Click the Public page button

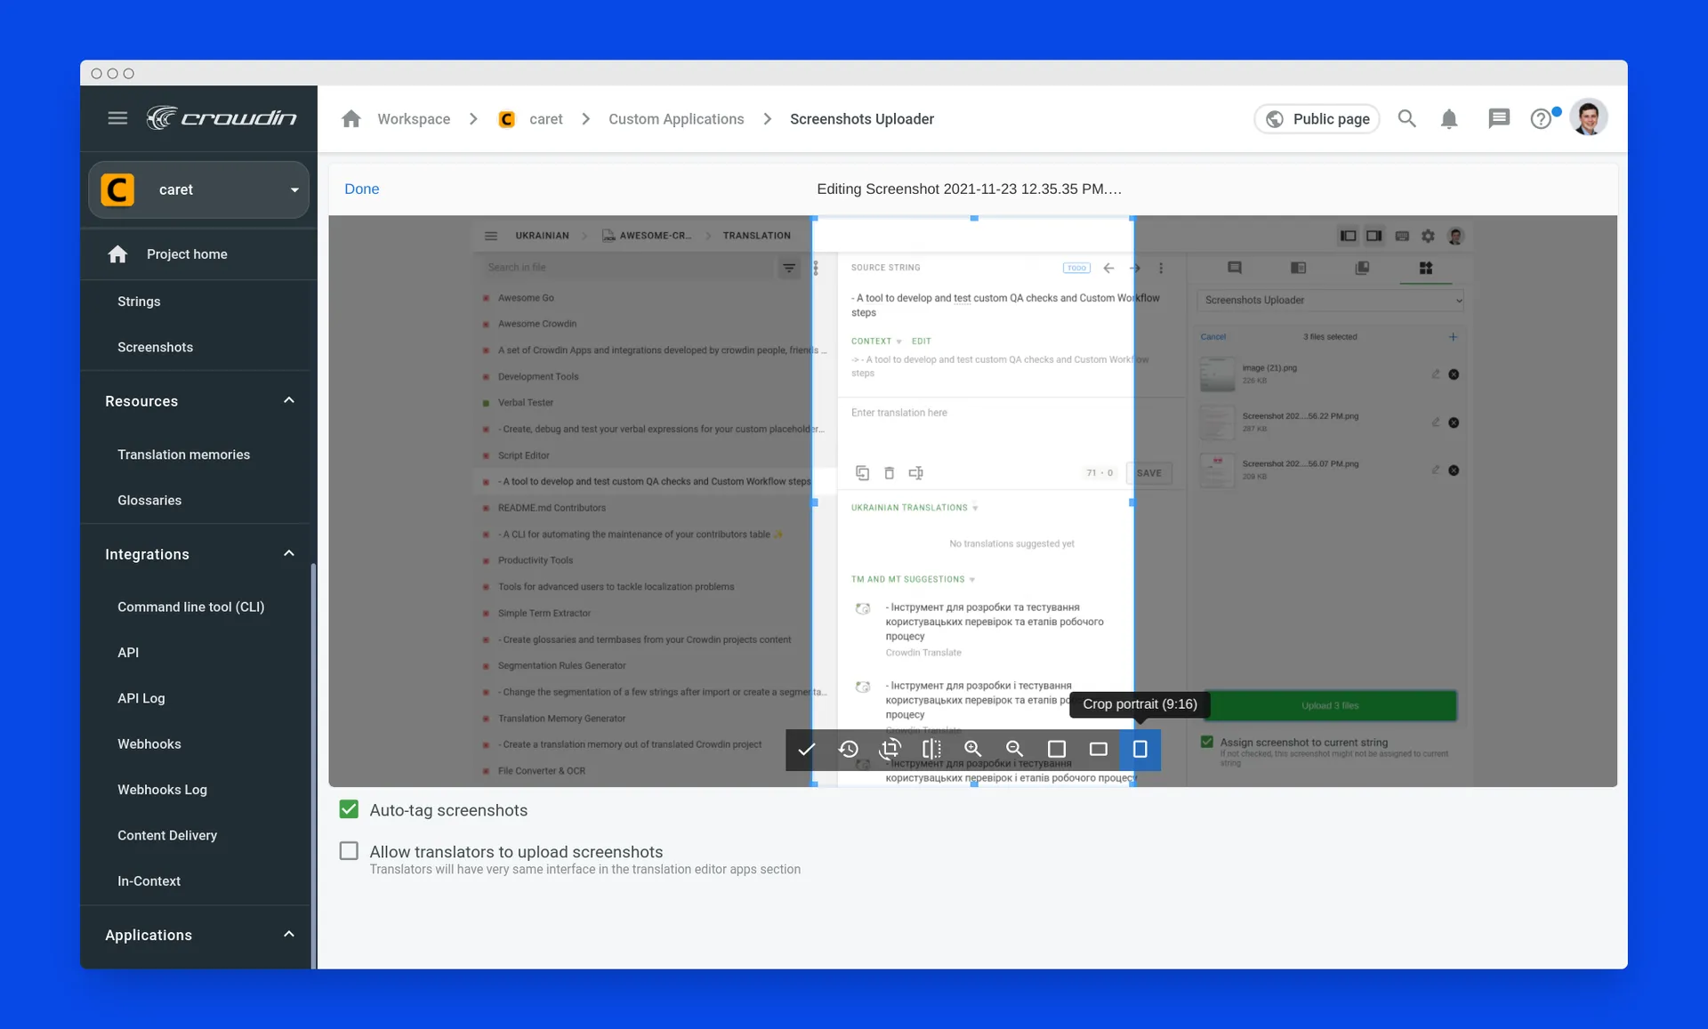click(x=1317, y=119)
